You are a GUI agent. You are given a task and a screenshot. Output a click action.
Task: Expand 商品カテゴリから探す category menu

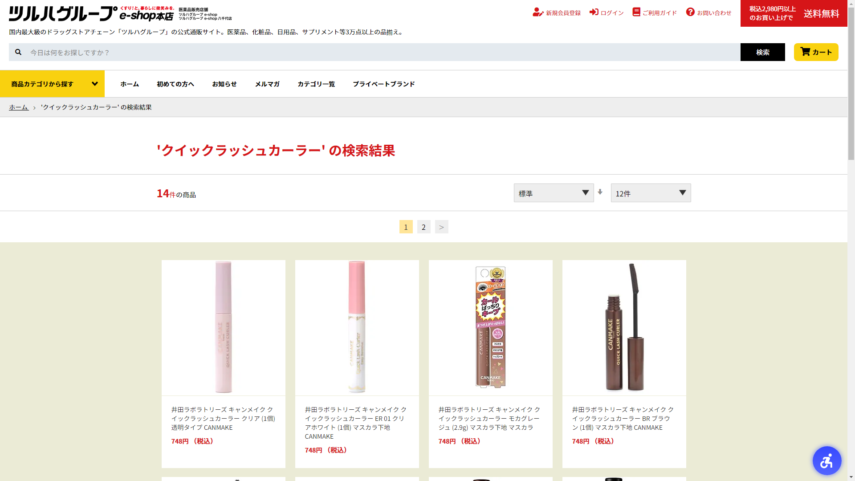(53, 84)
